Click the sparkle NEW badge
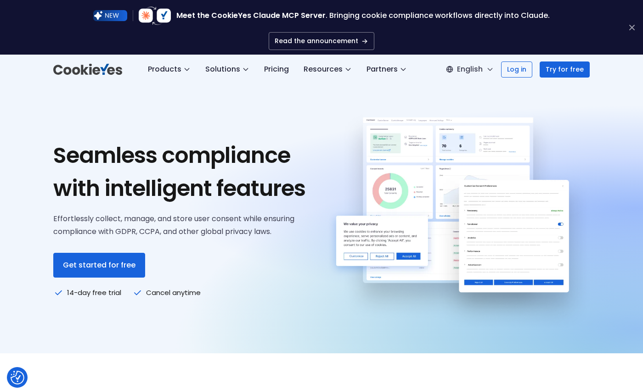The width and height of the screenshot is (643, 390). (x=110, y=16)
